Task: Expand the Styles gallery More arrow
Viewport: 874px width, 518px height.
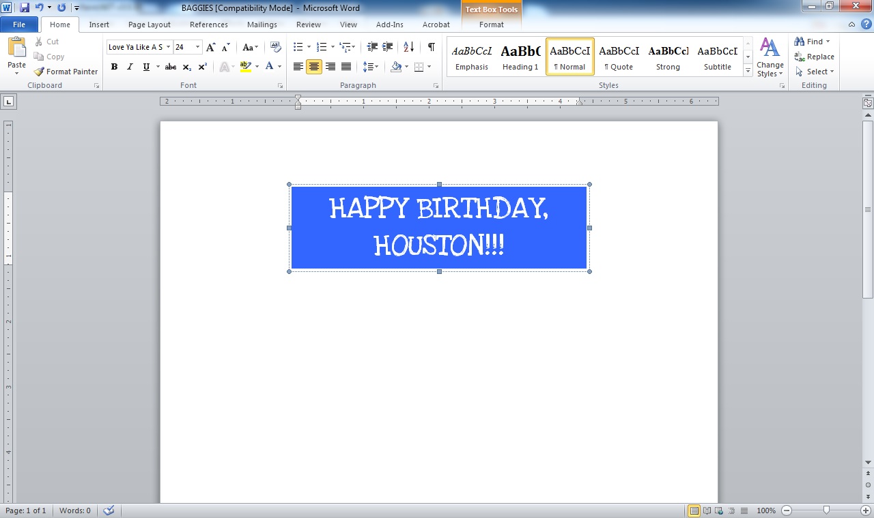Action: 748,71
